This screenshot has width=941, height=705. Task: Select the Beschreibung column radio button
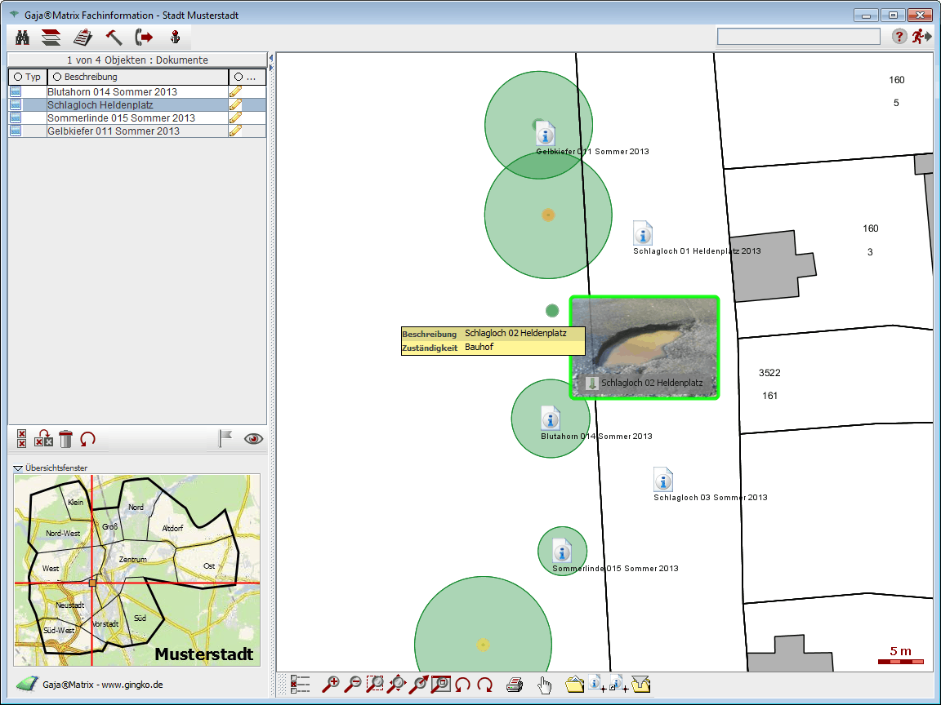point(57,77)
